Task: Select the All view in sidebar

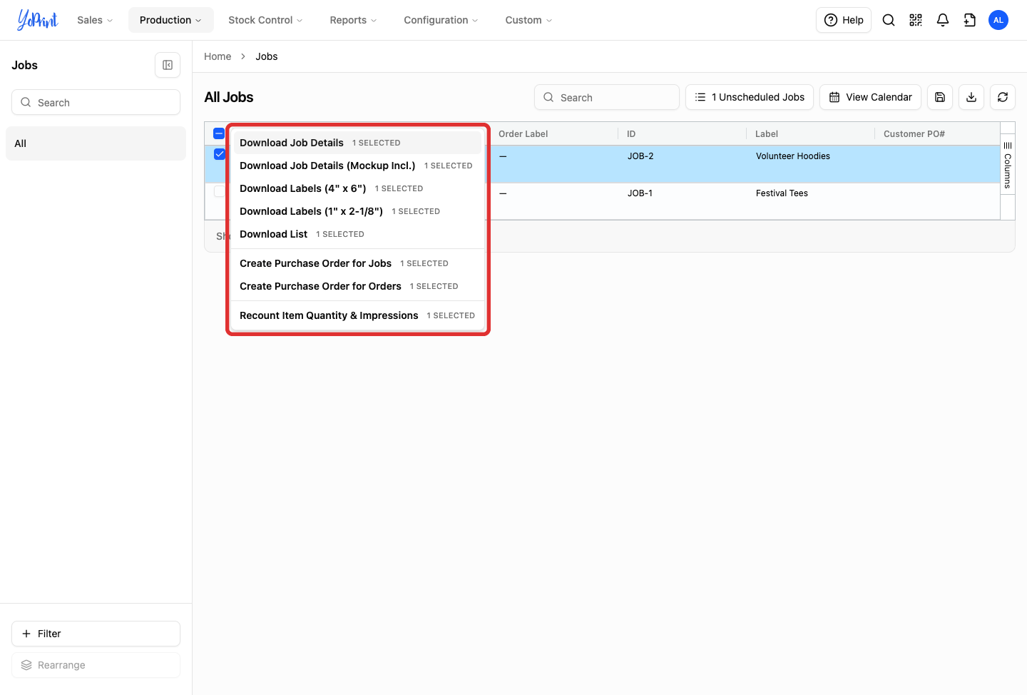Action: pyautogui.click(x=96, y=143)
